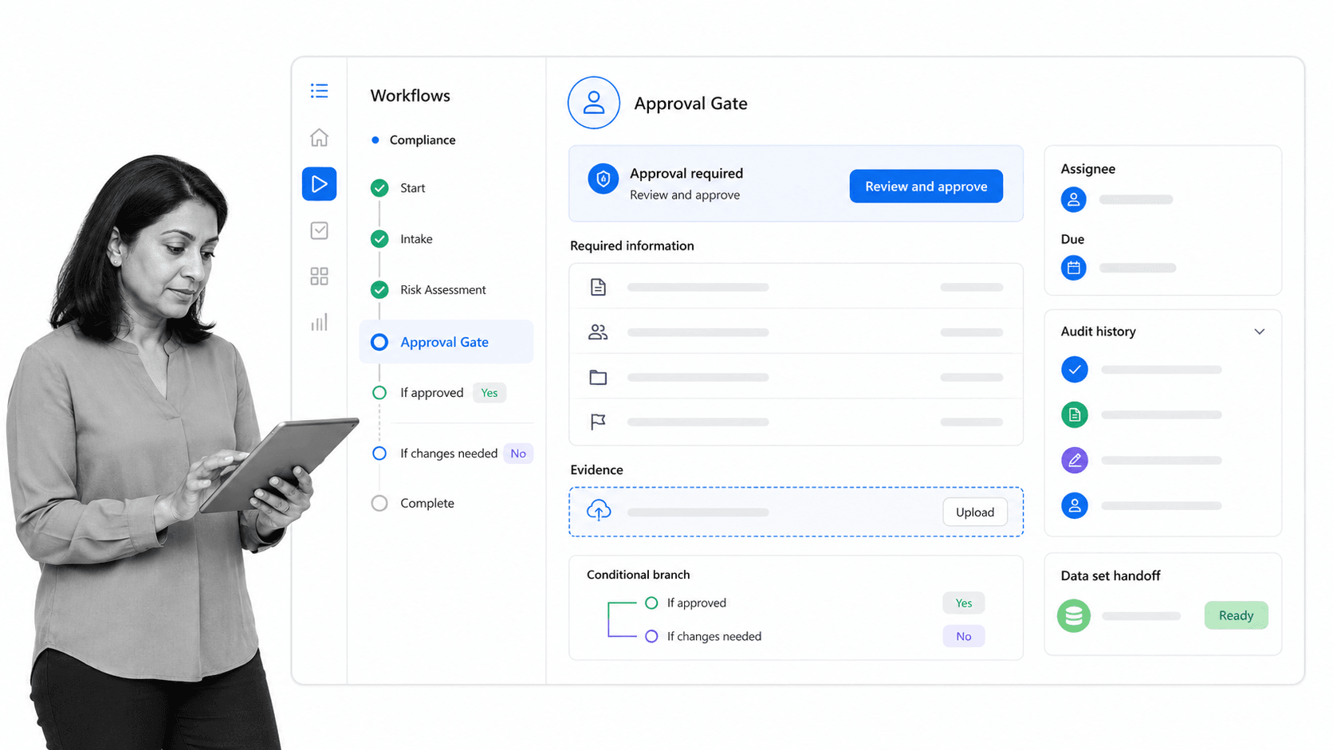Open the apps grid icon in sidebar
Image resolution: width=1333 pixels, height=750 pixels.
point(319,276)
